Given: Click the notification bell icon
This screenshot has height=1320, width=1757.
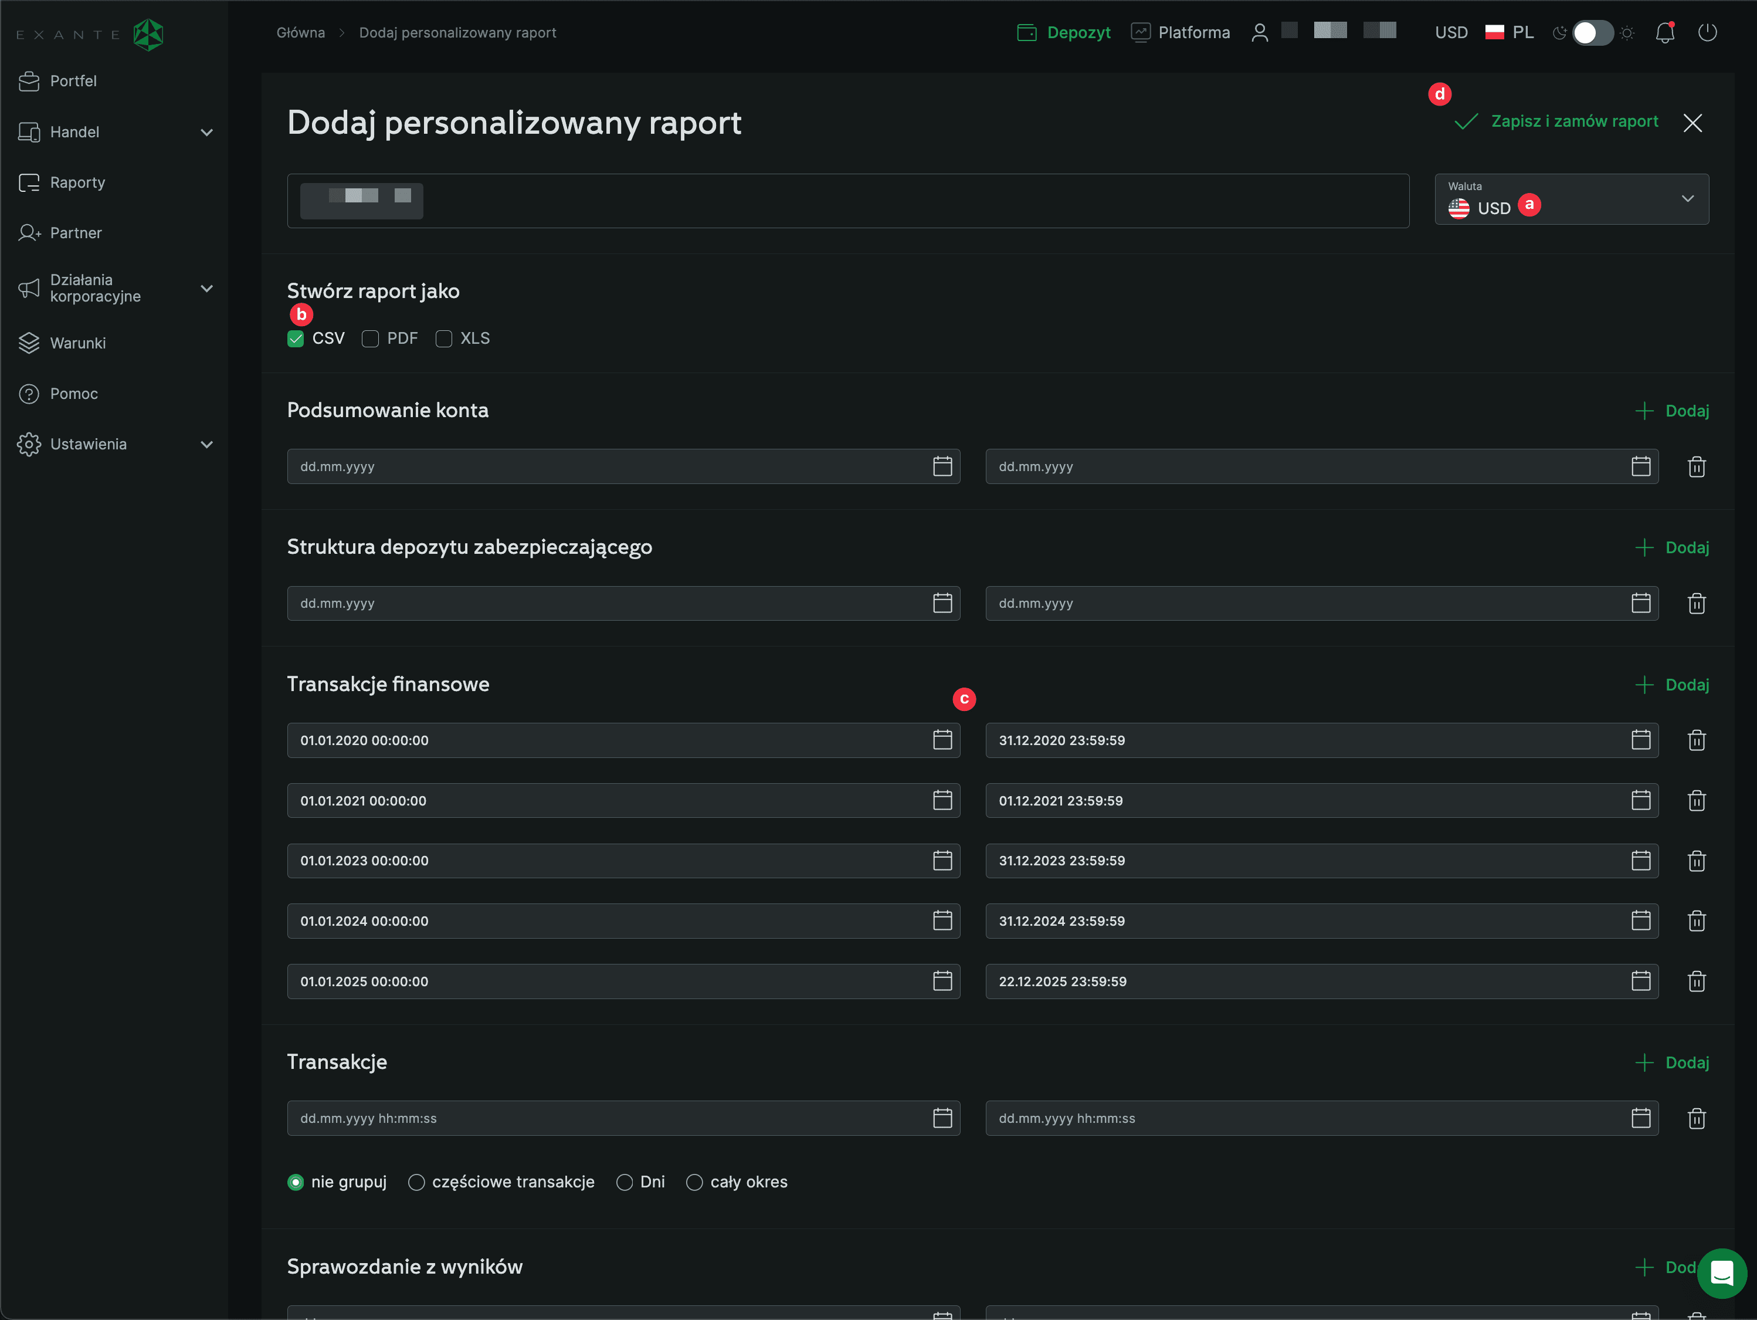Looking at the screenshot, I should (1664, 33).
